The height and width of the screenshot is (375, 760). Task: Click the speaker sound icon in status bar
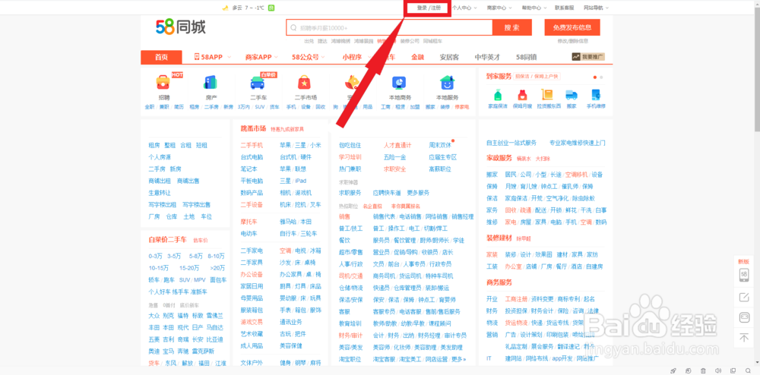718,370
